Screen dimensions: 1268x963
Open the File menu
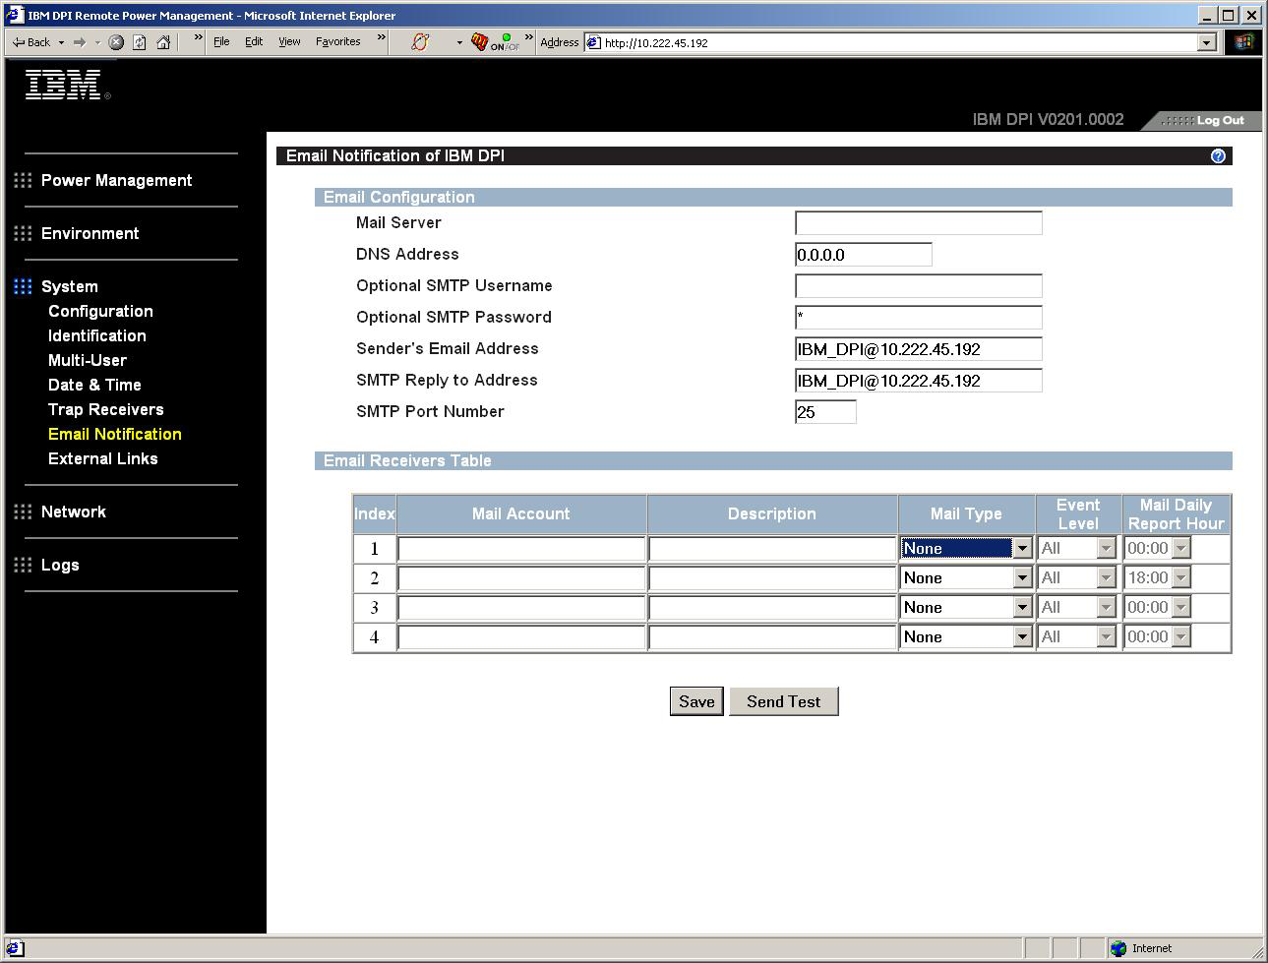click(x=221, y=42)
